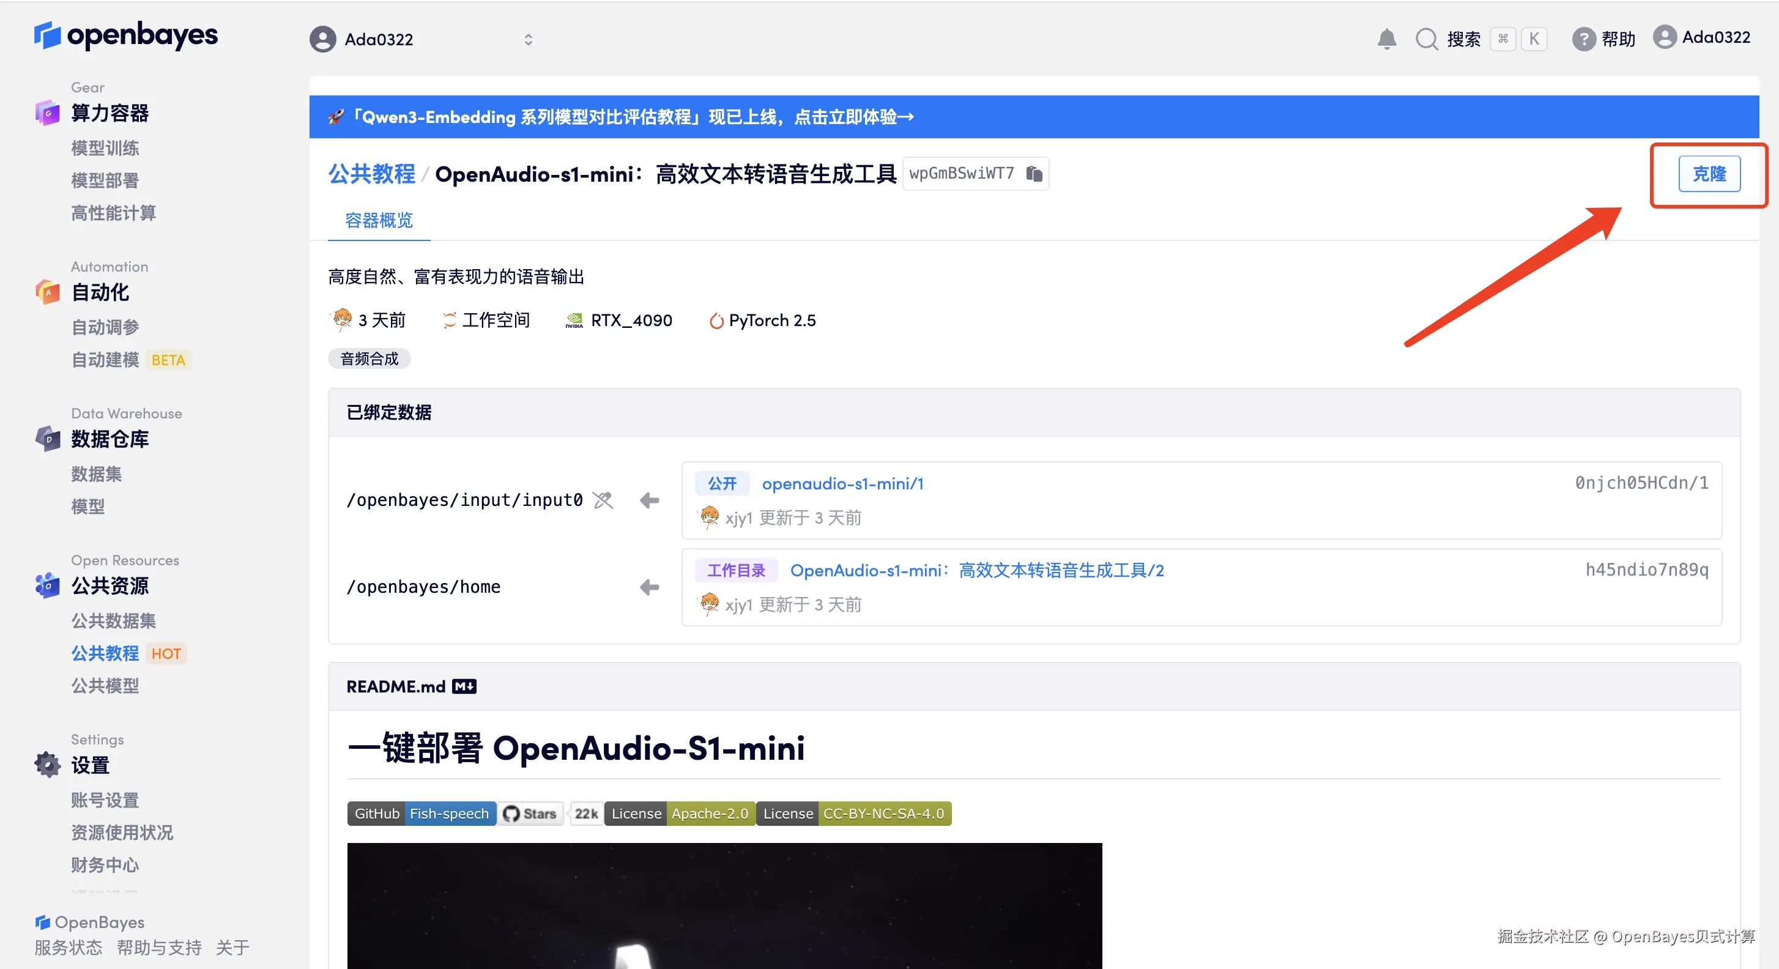Click the rocket icon in the blue banner
Image resolution: width=1779 pixels, height=969 pixels.
[x=336, y=117]
